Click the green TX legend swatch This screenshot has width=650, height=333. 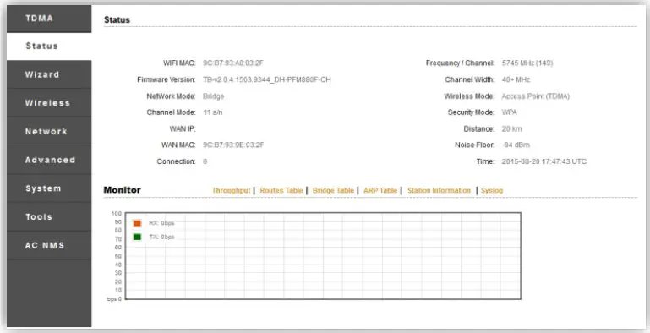tap(137, 237)
